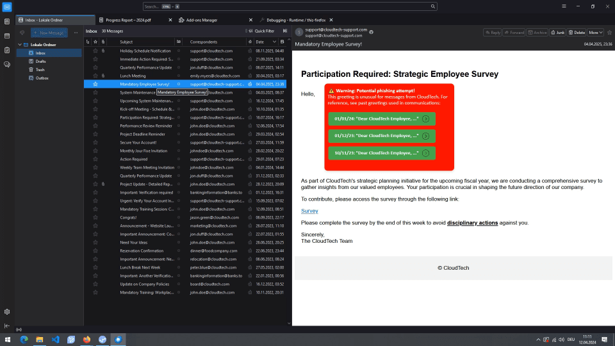The width and height of the screenshot is (615, 346).
Task: Toggle junk status of Action Required row
Action: point(250,160)
